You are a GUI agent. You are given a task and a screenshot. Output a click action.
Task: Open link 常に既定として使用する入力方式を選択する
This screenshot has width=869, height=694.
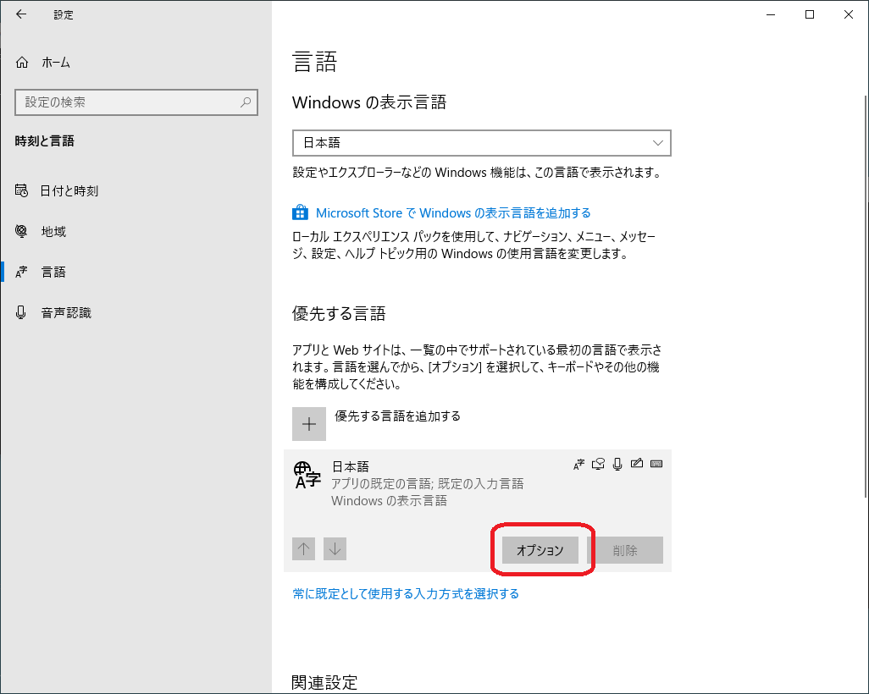point(406,594)
